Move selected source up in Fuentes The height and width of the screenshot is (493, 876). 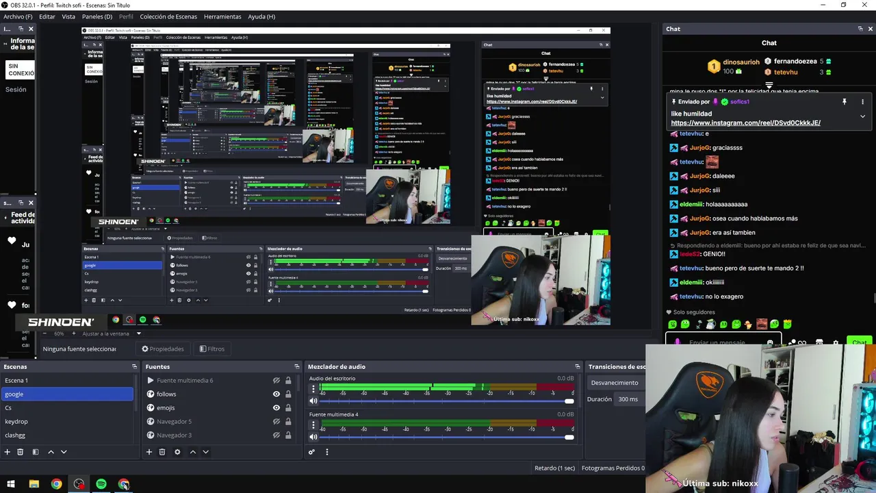193,452
